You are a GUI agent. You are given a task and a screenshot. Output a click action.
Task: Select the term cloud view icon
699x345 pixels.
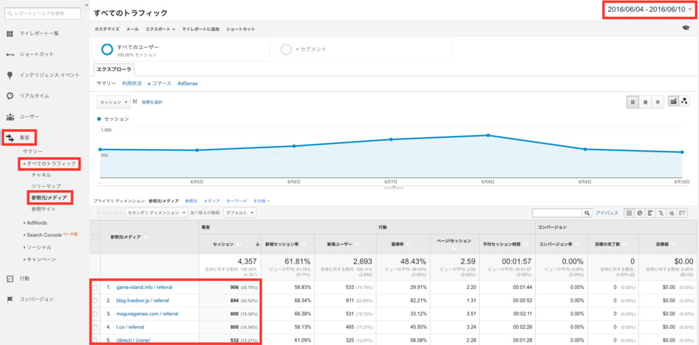pyautogui.click(x=672, y=213)
